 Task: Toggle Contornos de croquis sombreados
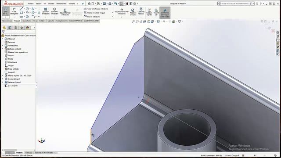click(165, 13)
